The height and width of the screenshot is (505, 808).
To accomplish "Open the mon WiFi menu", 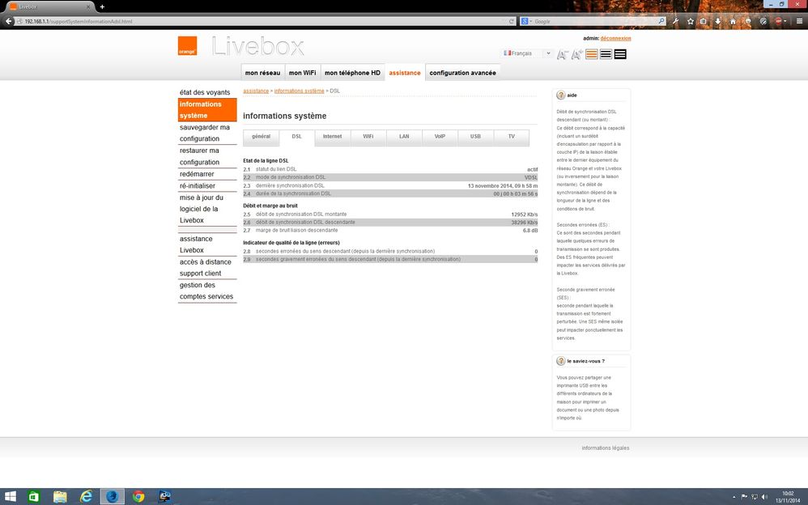I will pos(303,73).
